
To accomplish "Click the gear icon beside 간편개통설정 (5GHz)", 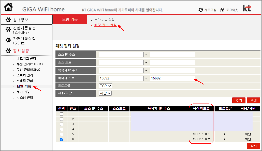I will (8, 40).
